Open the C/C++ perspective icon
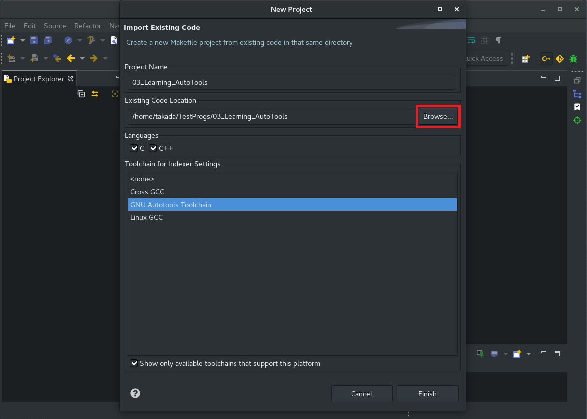The width and height of the screenshot is (587, 419). coord(546,58)
